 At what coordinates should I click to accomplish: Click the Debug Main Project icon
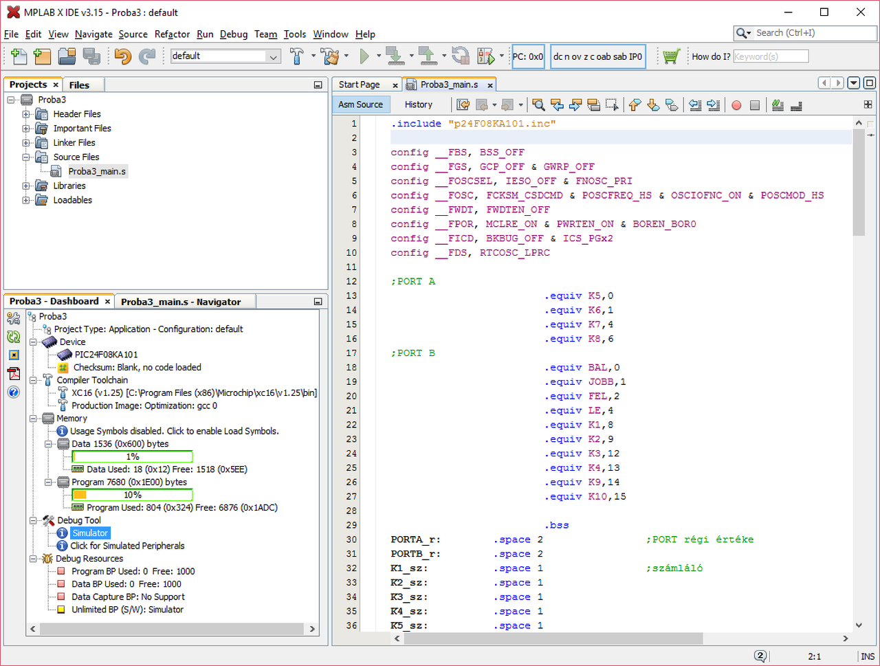(x=486, y=56)
